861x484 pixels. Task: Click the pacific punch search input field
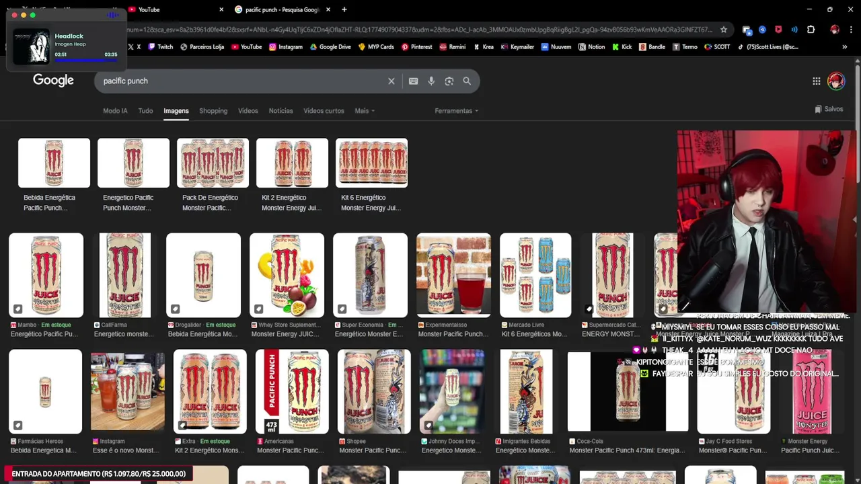coord(242,81)
